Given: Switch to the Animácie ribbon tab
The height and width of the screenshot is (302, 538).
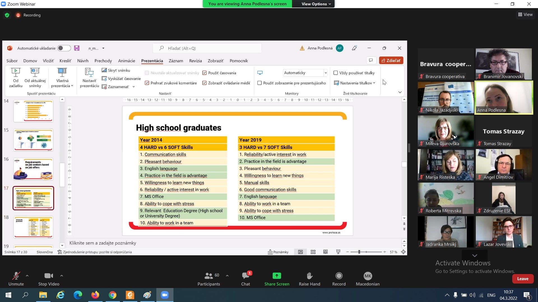Looking at the screenshot, I should click(126, 61).
